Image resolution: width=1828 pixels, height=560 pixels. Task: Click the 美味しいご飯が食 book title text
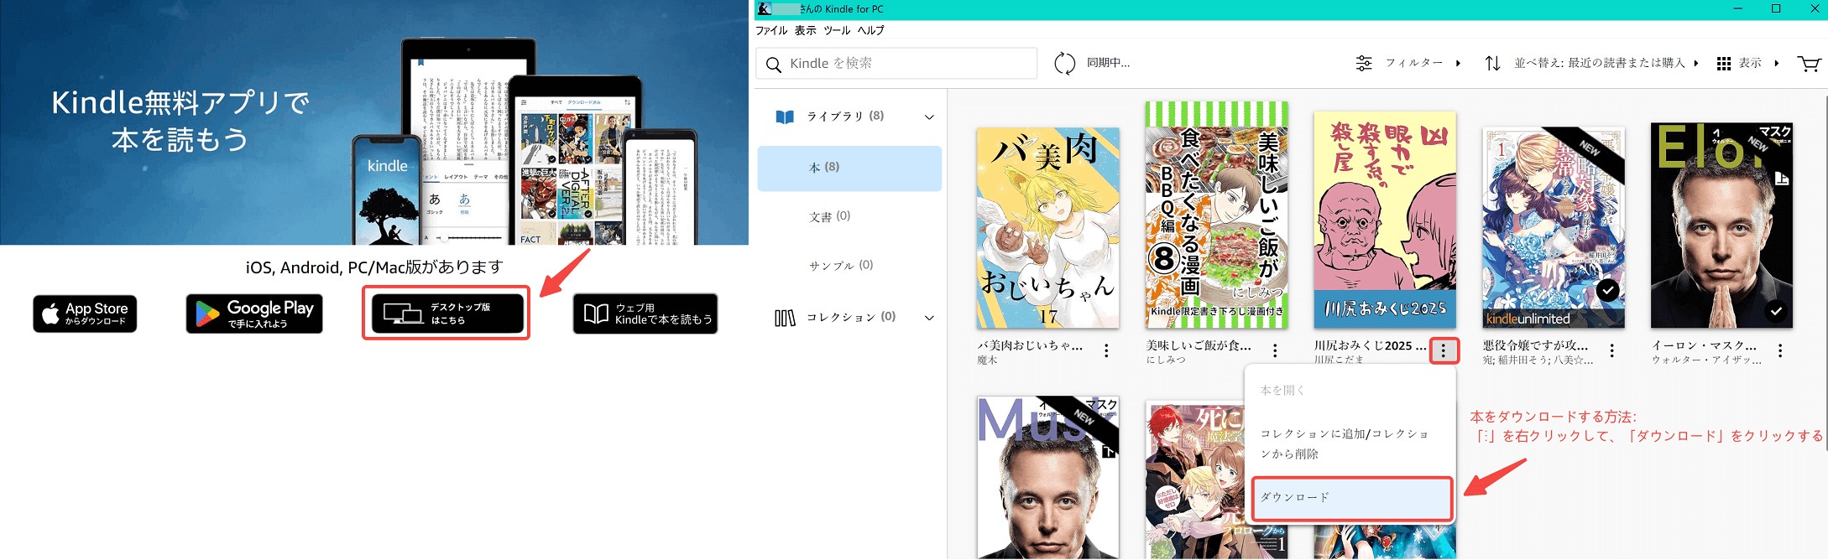[x=1199, y=345]
